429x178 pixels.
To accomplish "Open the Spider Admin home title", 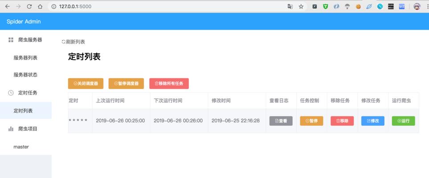I will [x=24, y=22].
